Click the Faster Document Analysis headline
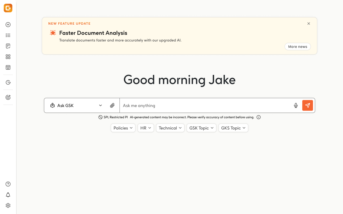Screen dimensions: 343x214 pos(93,33)
